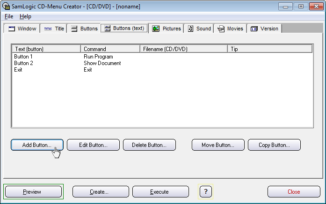Click the Add Button... button
Viewport: 326px width, 204px height.
tap(37, 145)
